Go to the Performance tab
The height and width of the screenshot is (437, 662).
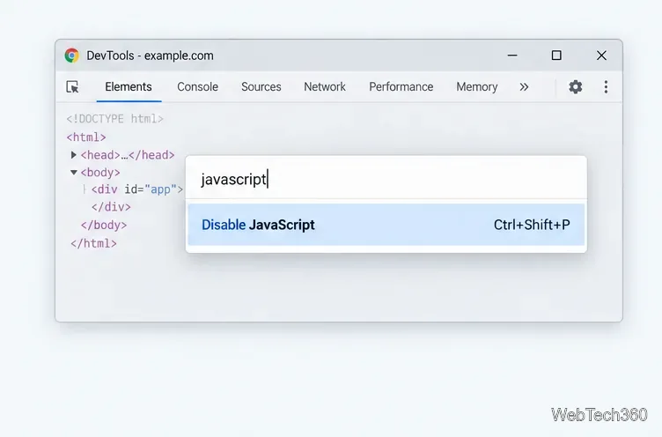(401, 87)
